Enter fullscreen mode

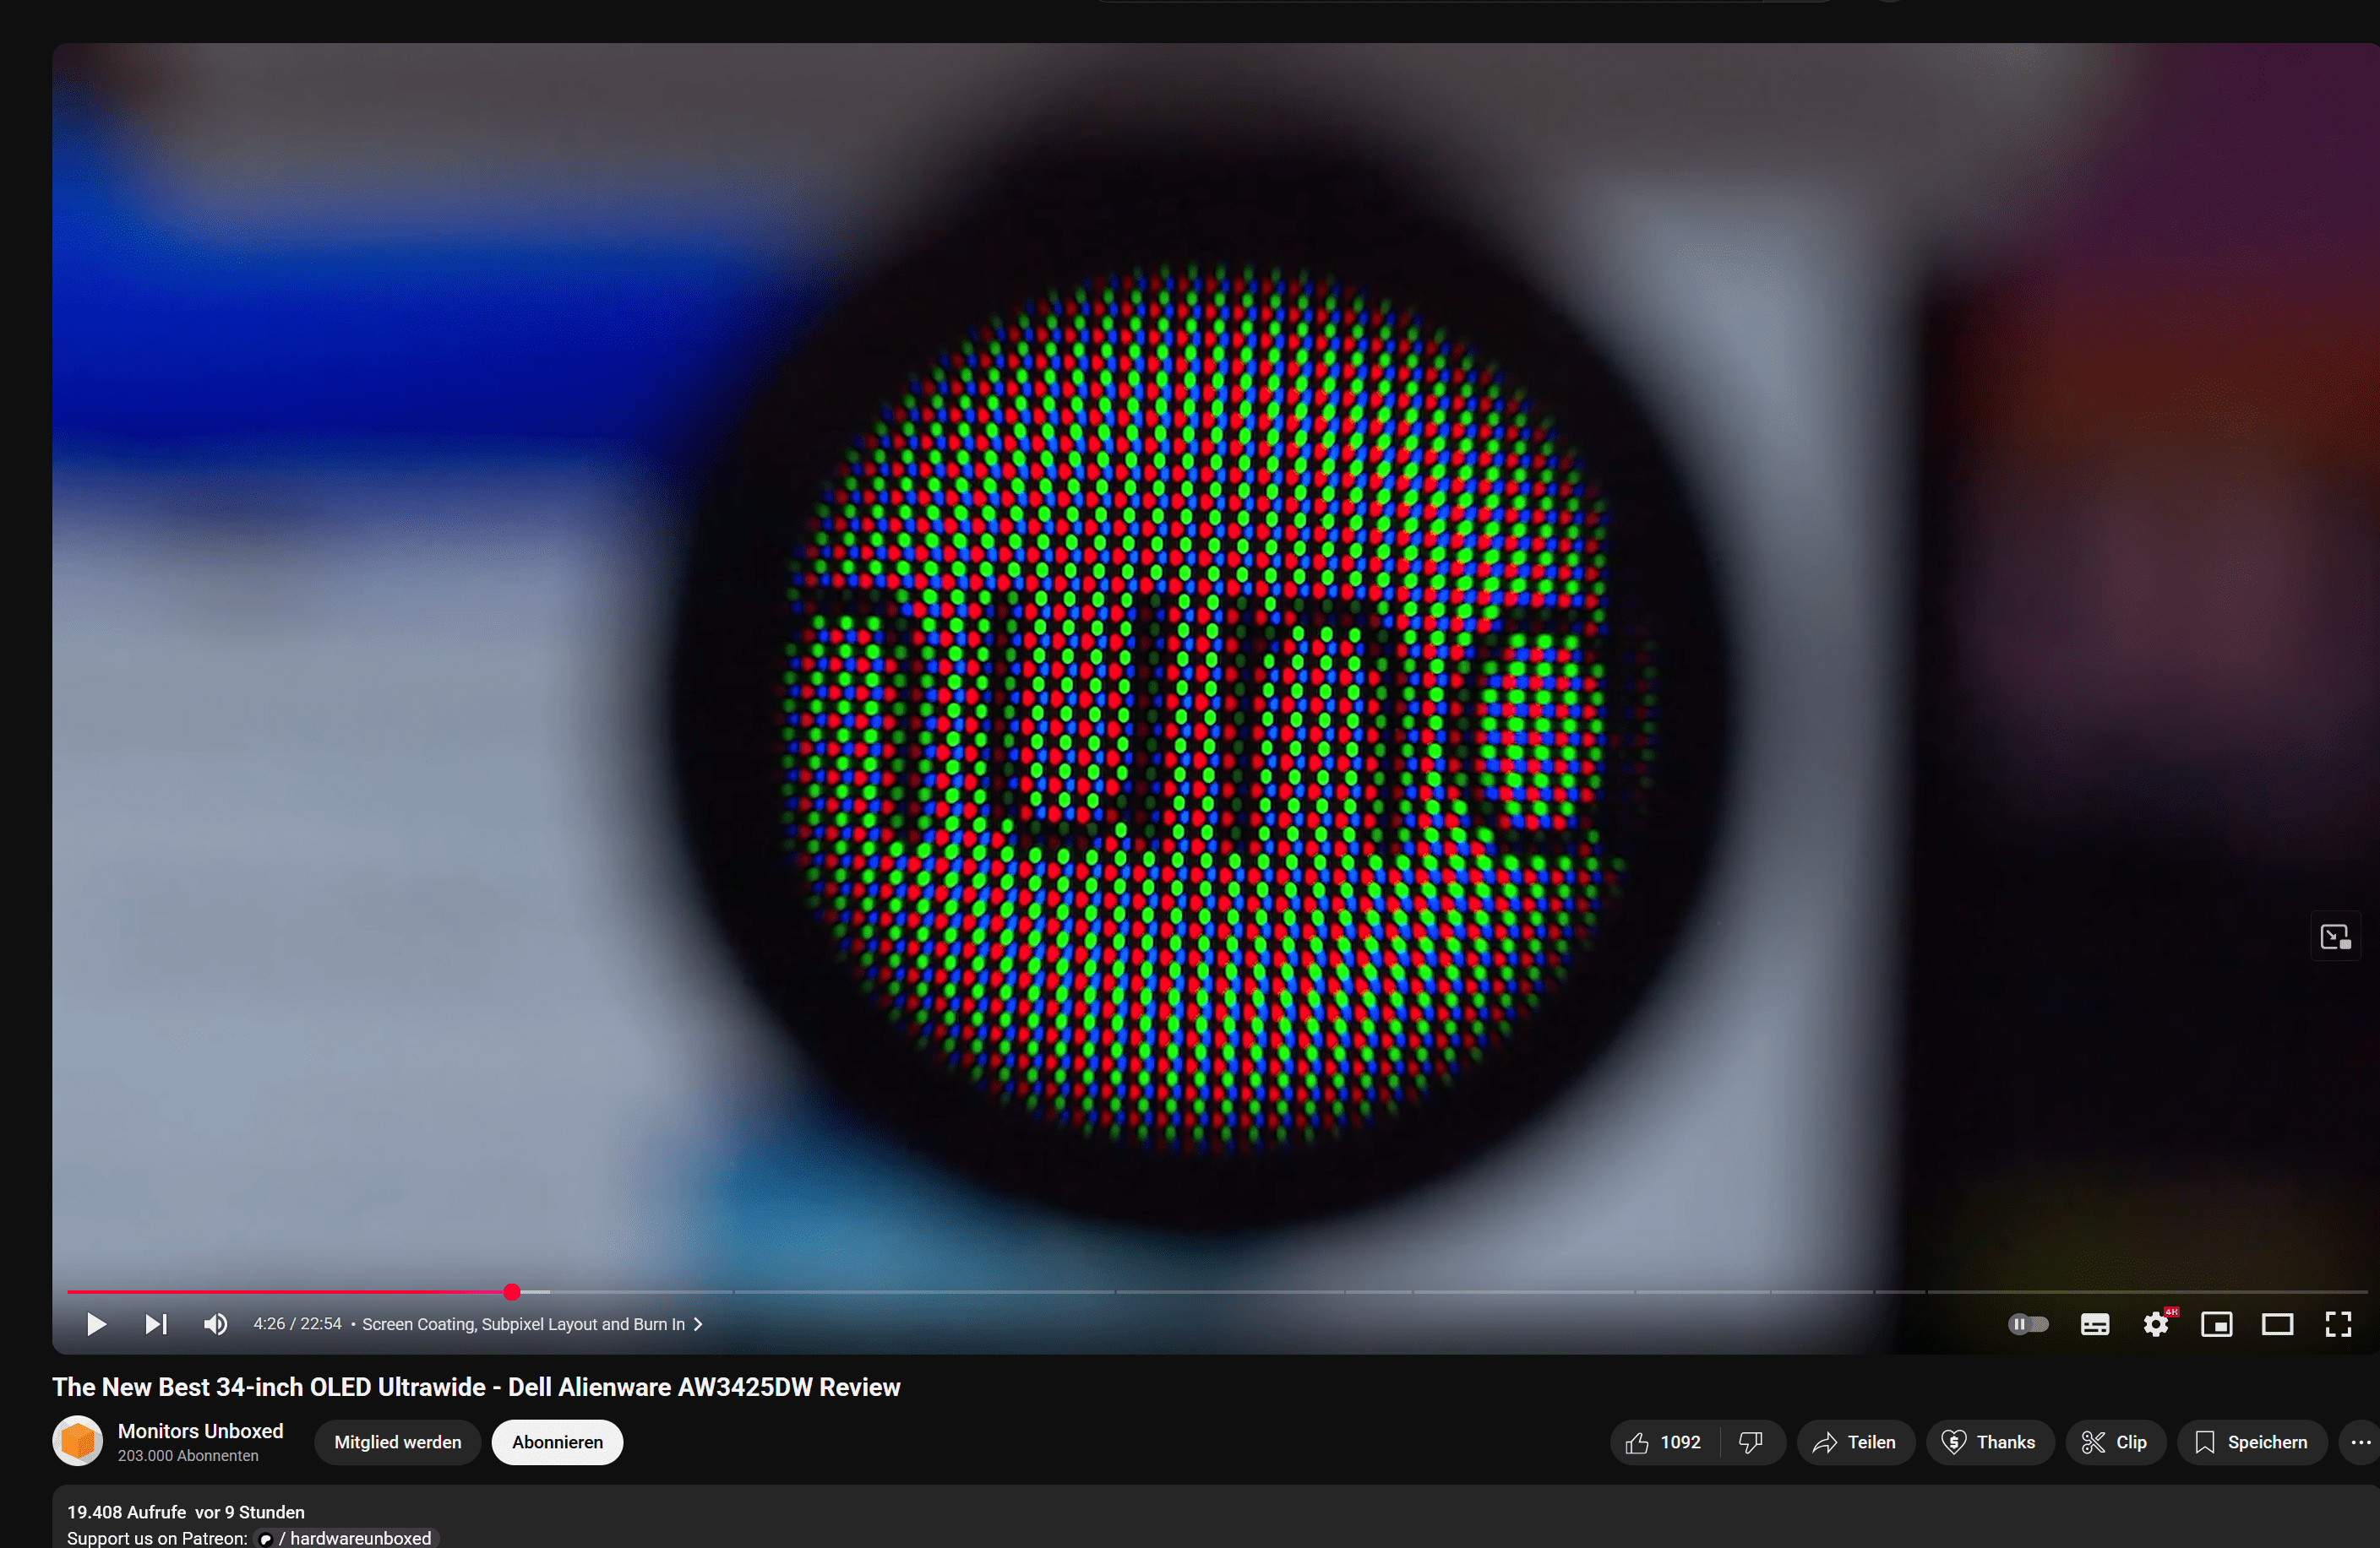[2338, 1324]
